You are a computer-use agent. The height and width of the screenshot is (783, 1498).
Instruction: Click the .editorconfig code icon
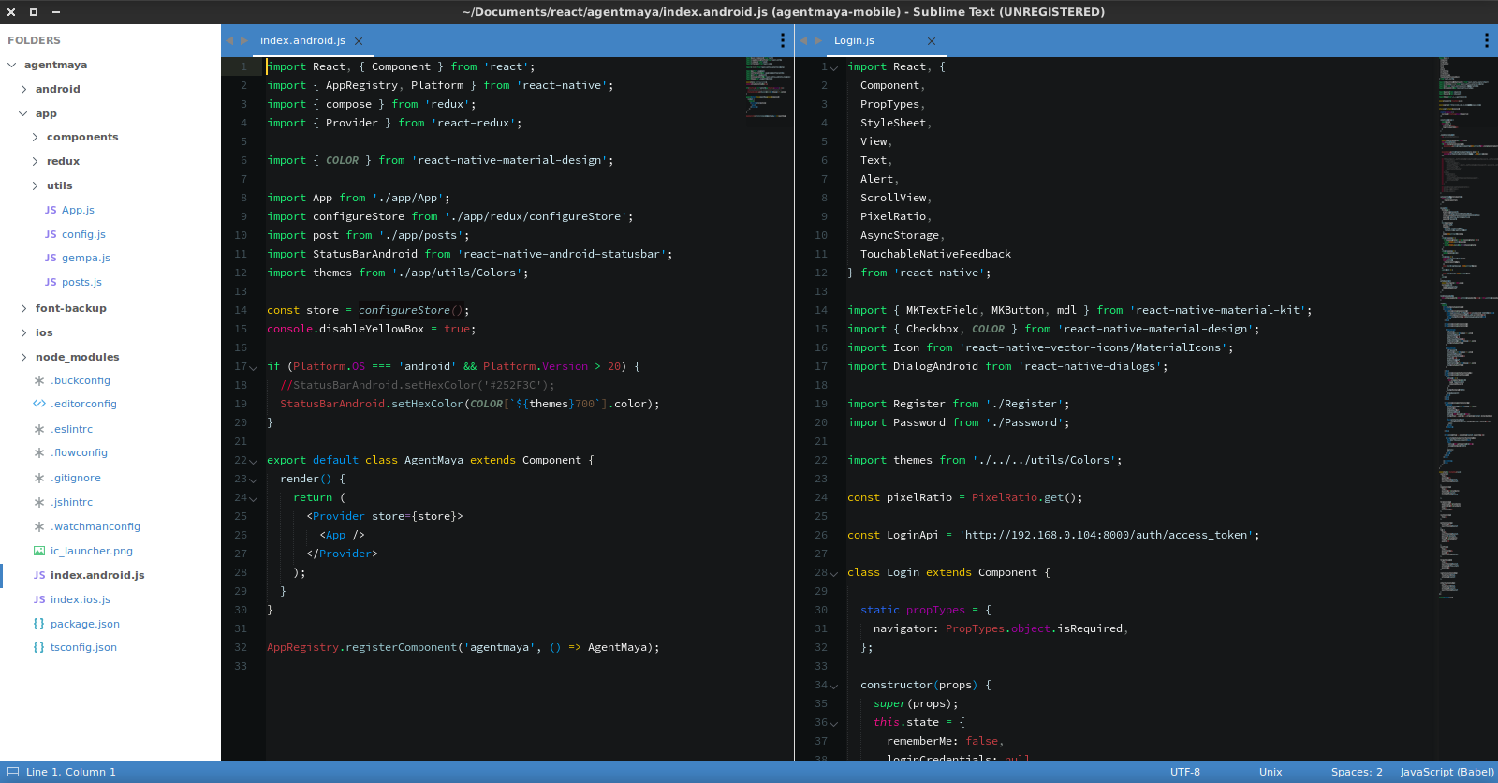click(x=39, y=405)
